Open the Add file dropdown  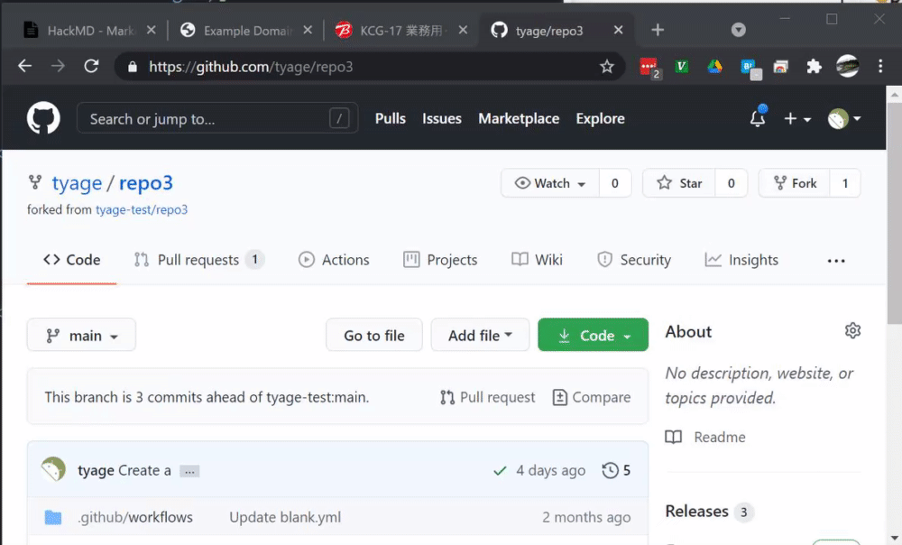(x=480, y=335)
